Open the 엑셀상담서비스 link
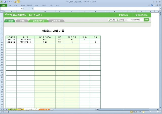 [x=141, y=15]
